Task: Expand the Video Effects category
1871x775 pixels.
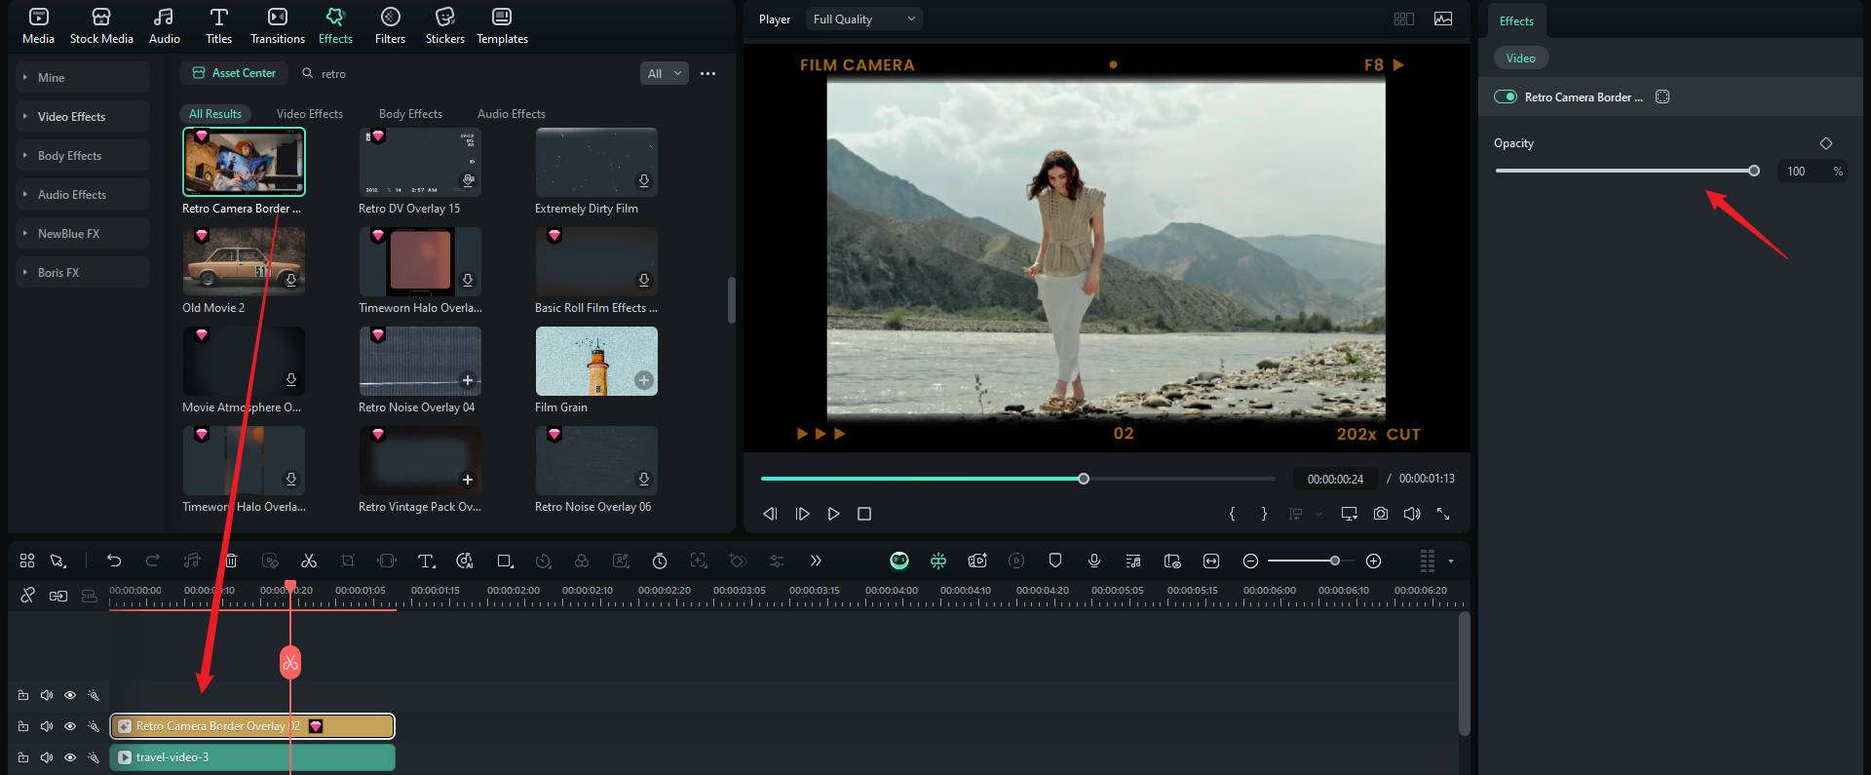Action: [71, 117]
